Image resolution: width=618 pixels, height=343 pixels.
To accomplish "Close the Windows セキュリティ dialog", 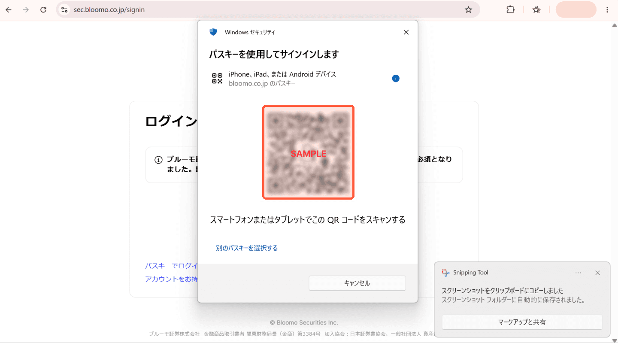I will (x=406, y=32).
